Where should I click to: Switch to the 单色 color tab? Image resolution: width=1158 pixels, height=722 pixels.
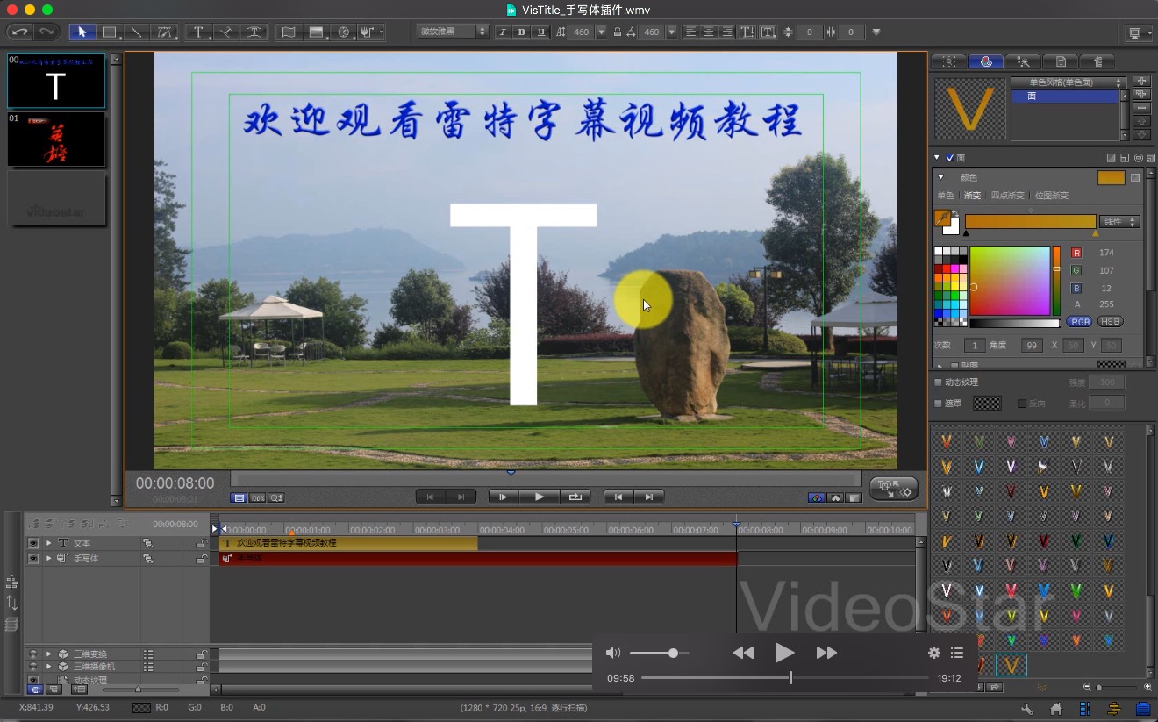point(945,196)
